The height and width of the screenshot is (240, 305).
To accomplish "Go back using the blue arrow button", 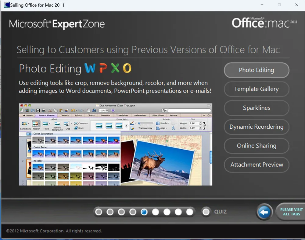I will [264, 212].
